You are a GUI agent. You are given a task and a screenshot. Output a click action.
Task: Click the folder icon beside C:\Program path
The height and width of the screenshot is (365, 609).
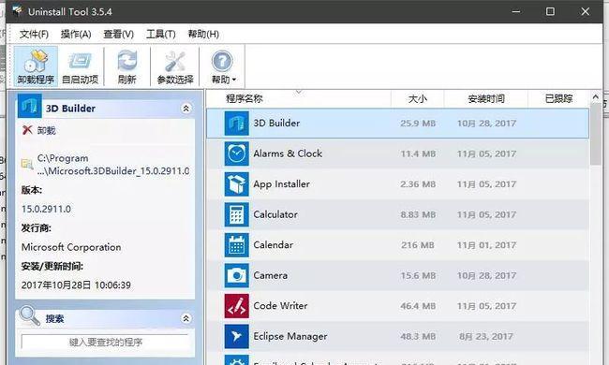[27, 165]
